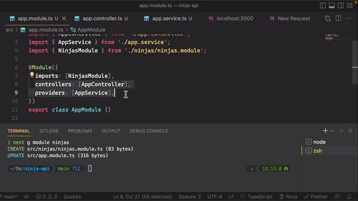This screenshot has width=358, height=201.
Task: Click Ninja status bar item
Action: [x=289, y=197]
